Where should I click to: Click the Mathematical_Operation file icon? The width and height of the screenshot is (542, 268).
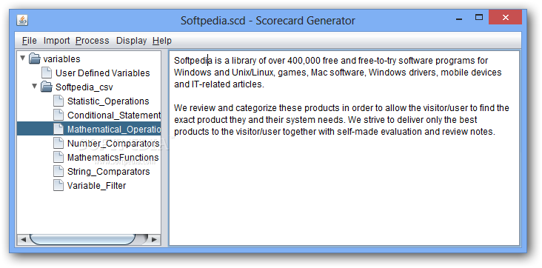(x=58, y=129)
